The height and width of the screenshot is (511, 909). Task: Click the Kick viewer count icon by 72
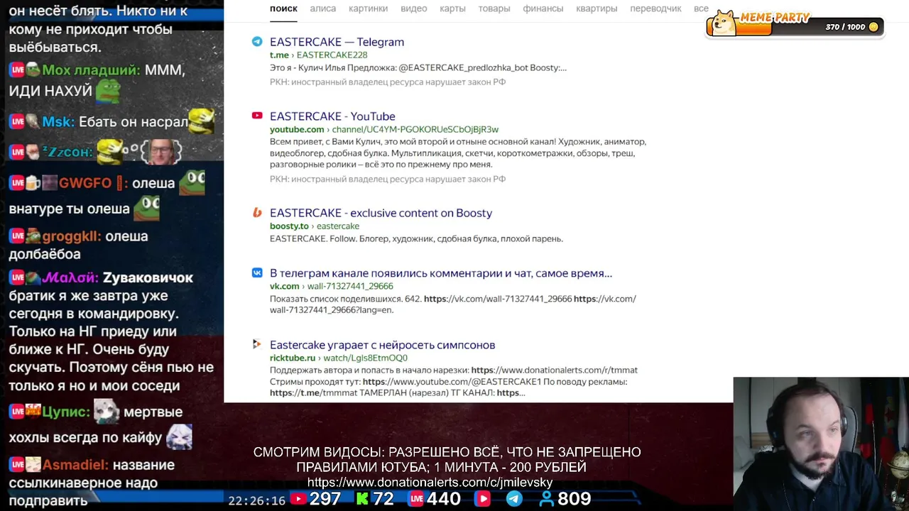[362, 500]
